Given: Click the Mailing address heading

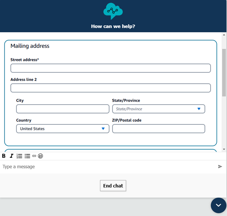Looking at the screenshot, I should [30, 46].
